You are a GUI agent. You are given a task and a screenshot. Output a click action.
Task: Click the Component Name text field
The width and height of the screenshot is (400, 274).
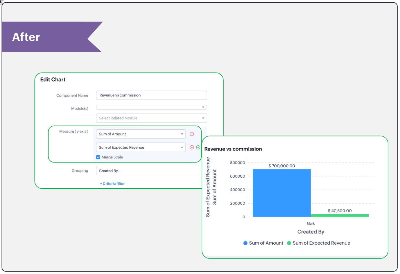coord(151,95)
